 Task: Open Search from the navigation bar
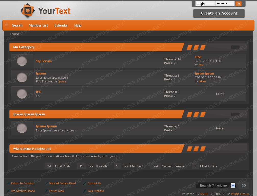pyautogui.click(x=17, y=25)
